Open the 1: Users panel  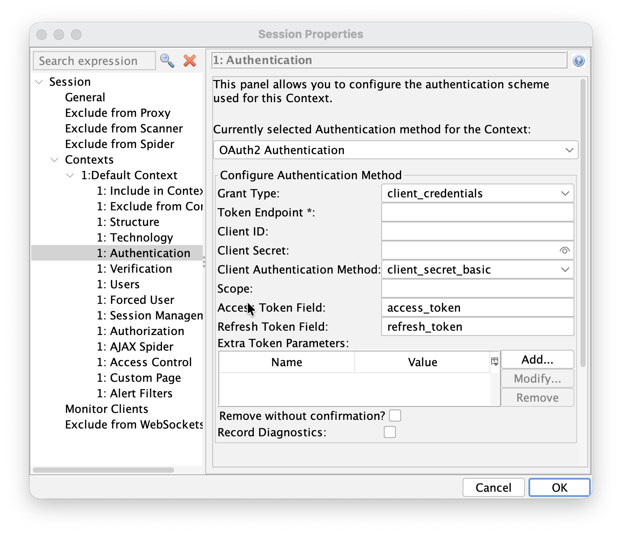[x=118, y=284]
